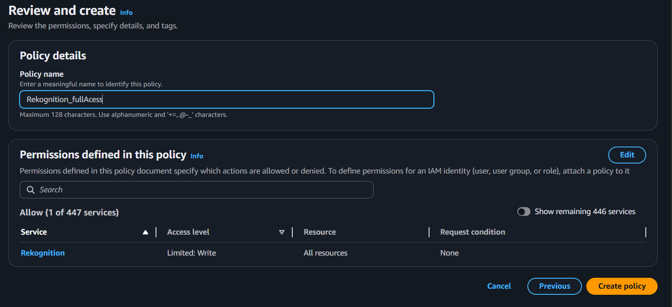
Task: Click the Service column header
Action: click(34, 232)
